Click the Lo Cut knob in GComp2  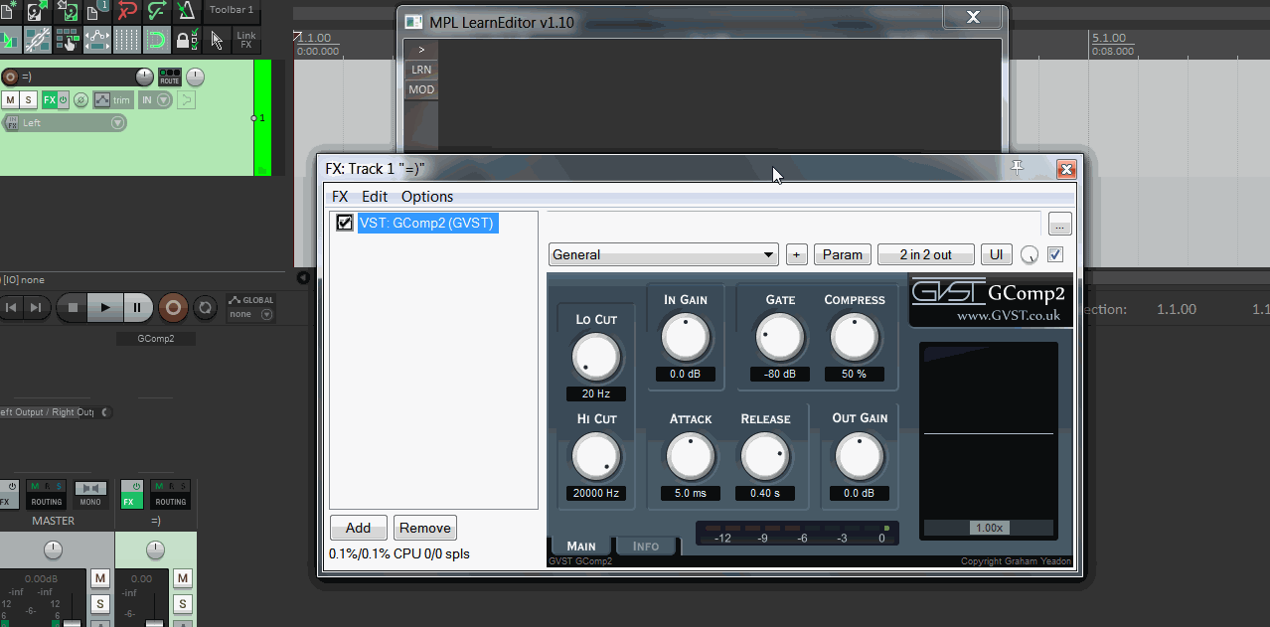[x=596, y=357]
